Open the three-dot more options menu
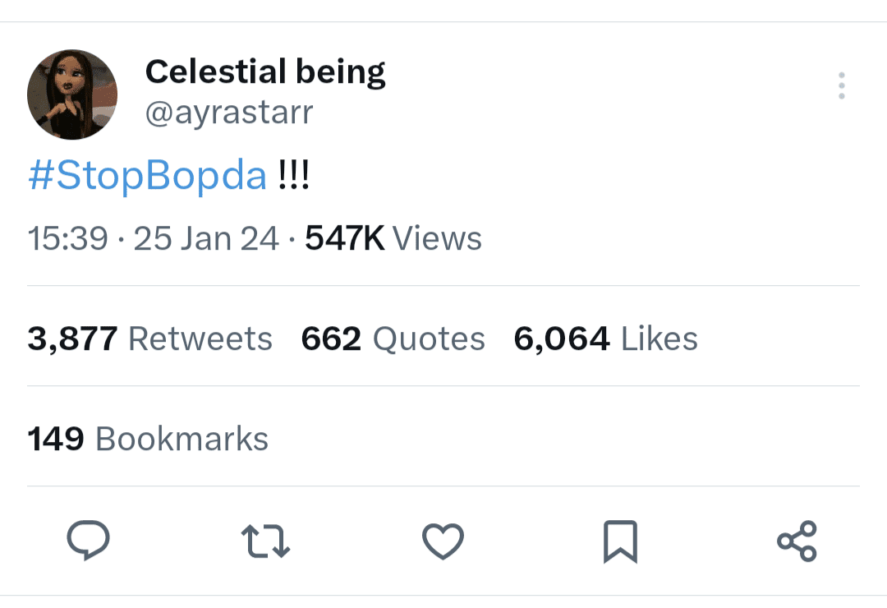Image resolution: width=887 pixels, height=608 pixels. point(842,85)
